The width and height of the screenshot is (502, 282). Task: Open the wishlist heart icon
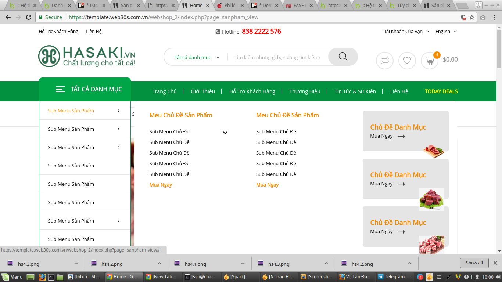pyautogui.click(x=407, y=61)
